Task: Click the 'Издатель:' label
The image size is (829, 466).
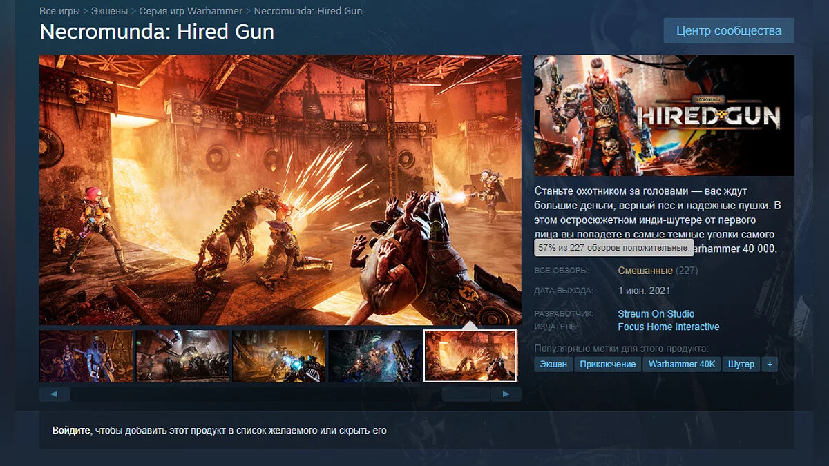Action: coord(556,327)
